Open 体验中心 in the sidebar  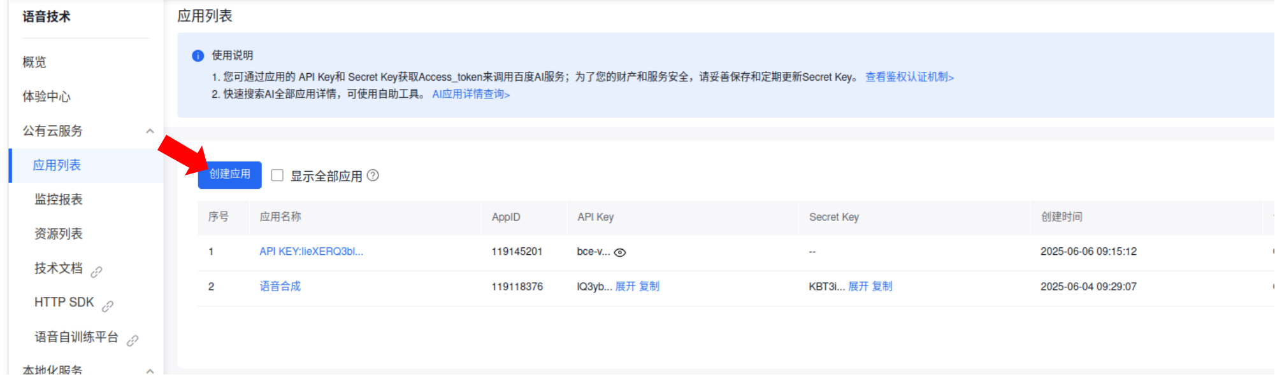pos(47,97)
